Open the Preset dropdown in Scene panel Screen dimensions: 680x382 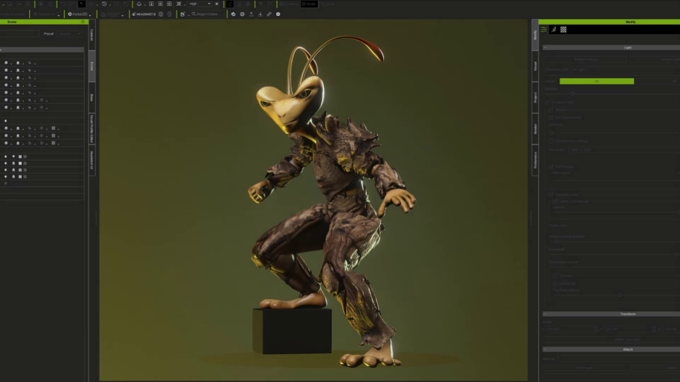[69, 34]
